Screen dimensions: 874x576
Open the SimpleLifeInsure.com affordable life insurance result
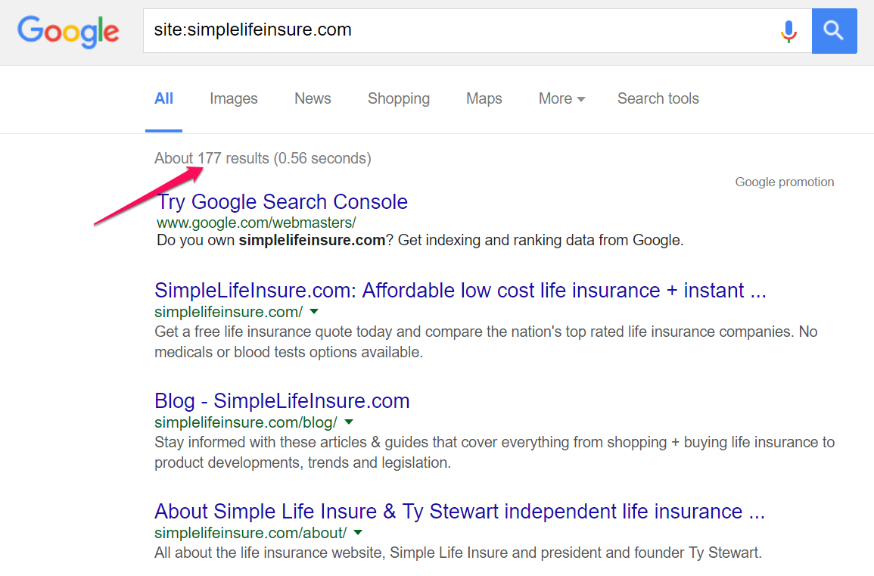pos(460,291)
